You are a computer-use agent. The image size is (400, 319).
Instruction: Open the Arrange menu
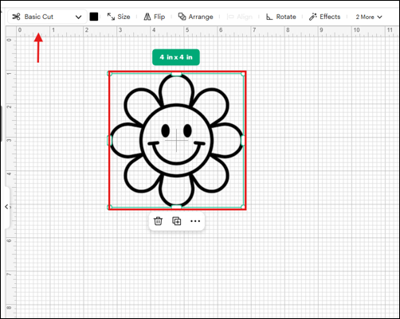[196, 17]
